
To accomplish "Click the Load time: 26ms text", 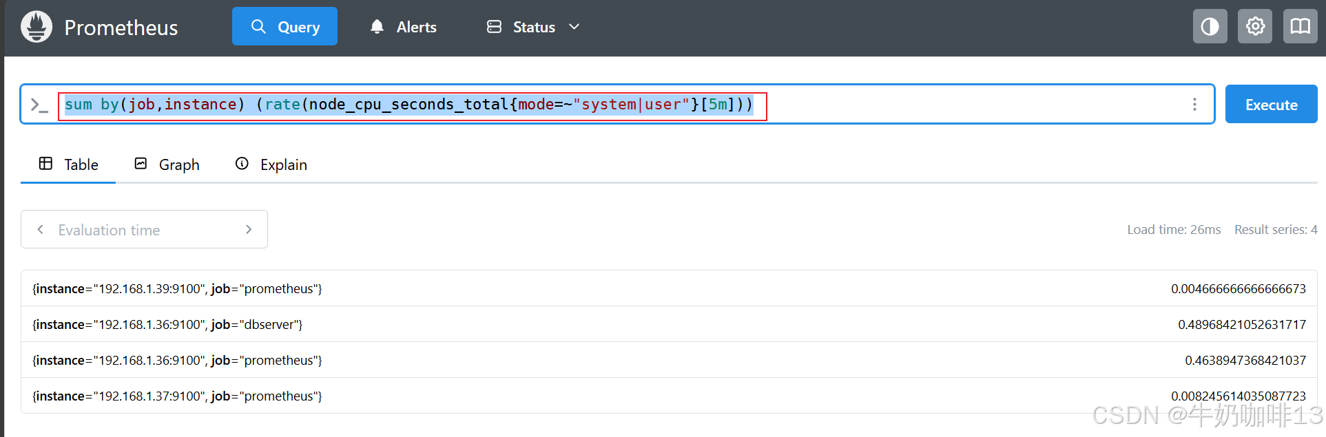I will pyautogui.click(x=1174, y=230).
